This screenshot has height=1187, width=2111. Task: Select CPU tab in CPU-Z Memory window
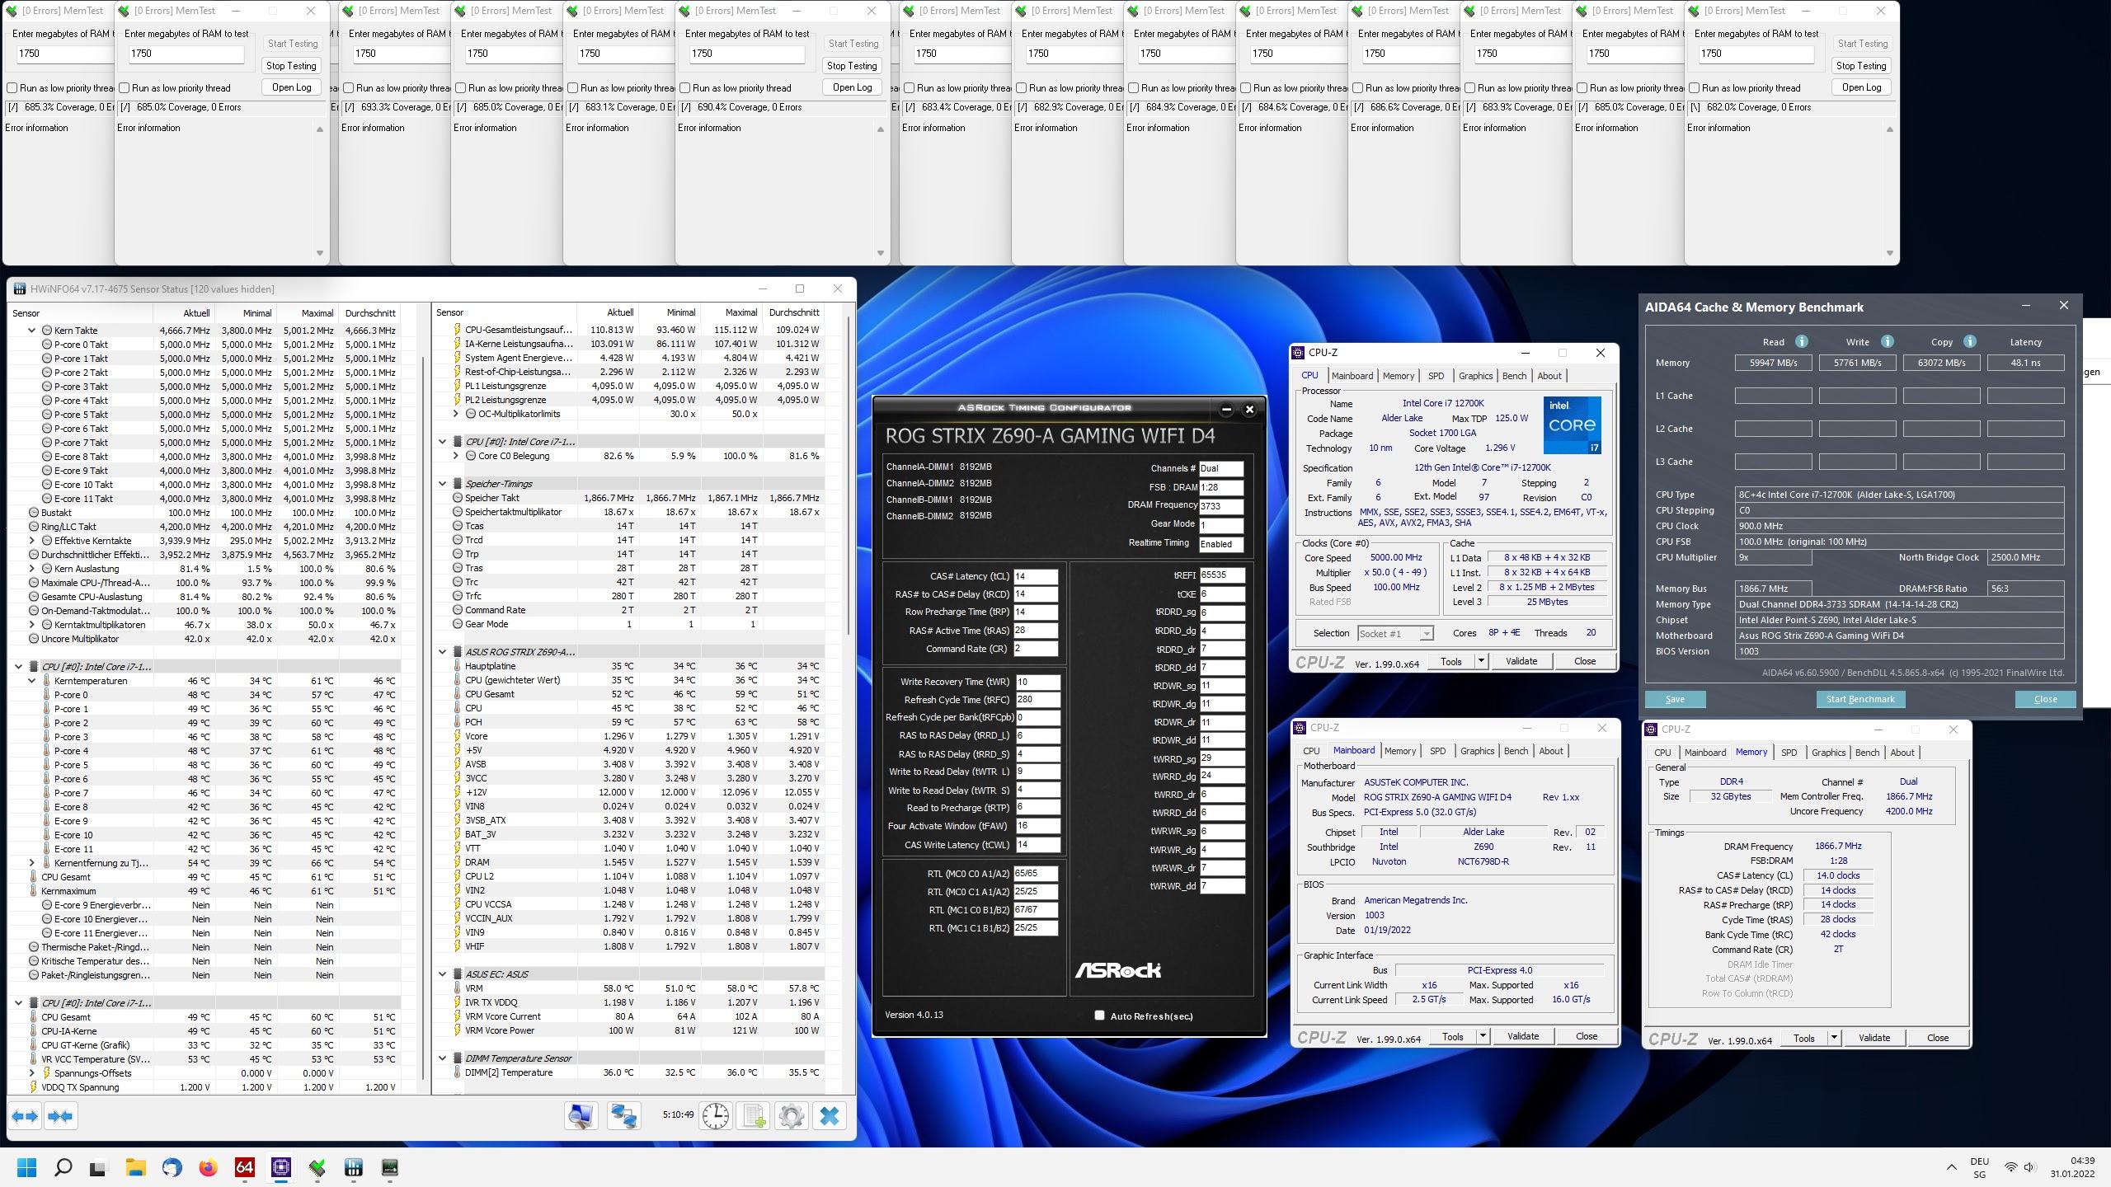[x=1662, y=753]
